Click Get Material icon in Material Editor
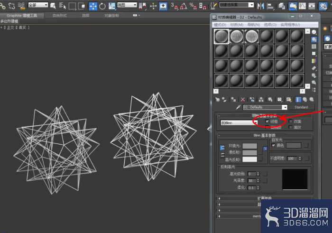 point(217,99)
